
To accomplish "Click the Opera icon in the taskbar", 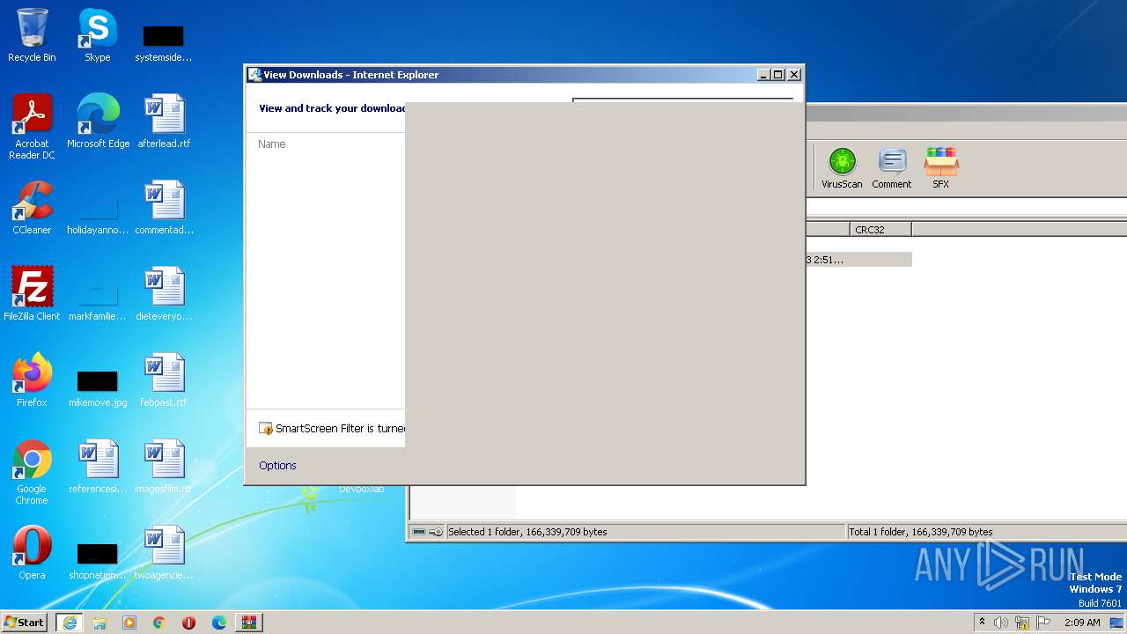I will pos(189,623).
